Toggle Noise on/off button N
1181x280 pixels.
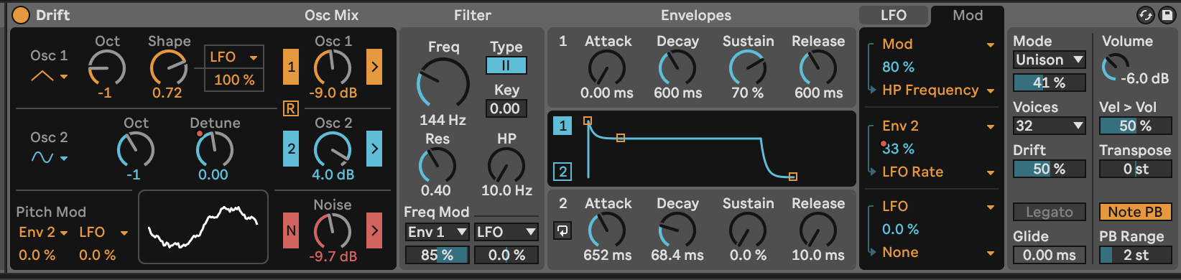pos(291,230)
